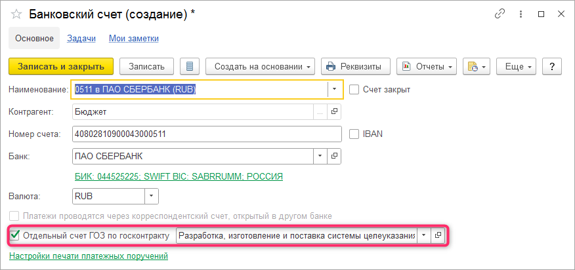Open the Создать на основании dropdown
Viewport: 575px width, 270px height.
(x=261, y=66)
